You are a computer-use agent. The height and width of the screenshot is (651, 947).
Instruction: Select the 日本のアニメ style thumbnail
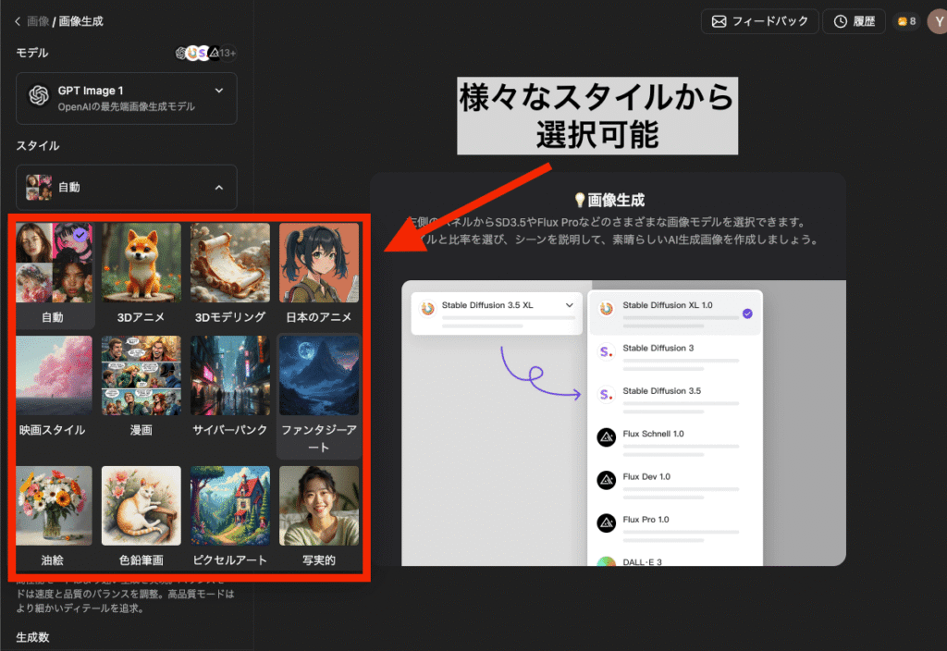pyautogui.click(x=319, y=263)
